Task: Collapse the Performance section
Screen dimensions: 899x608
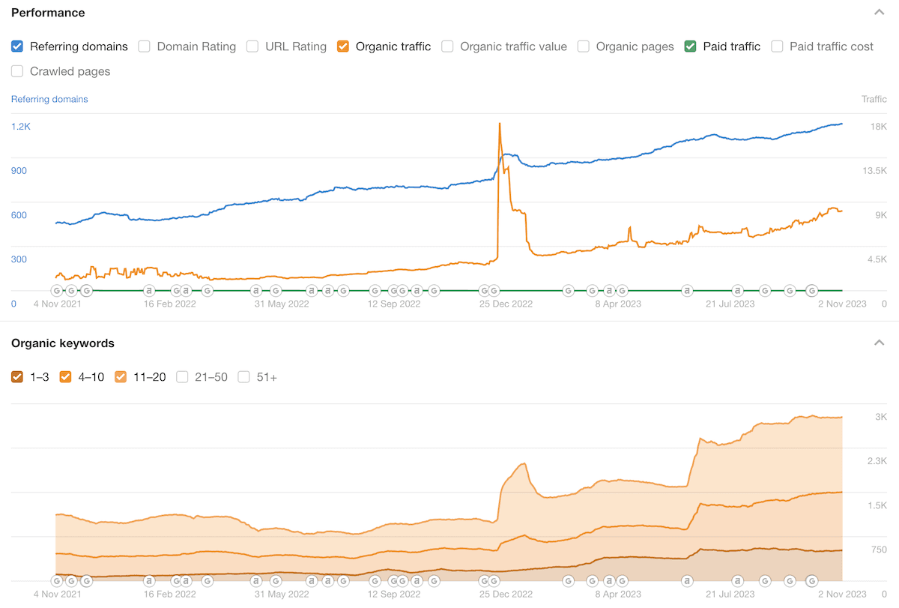Action: point(879,12)
